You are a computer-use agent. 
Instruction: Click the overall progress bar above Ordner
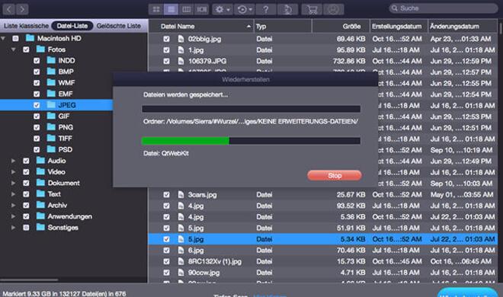pos(251,109)
